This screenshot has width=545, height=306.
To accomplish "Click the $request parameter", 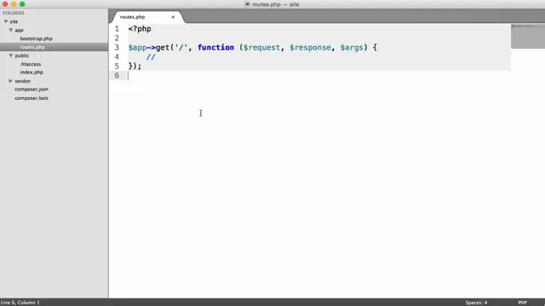I will (x=262, y=47).
